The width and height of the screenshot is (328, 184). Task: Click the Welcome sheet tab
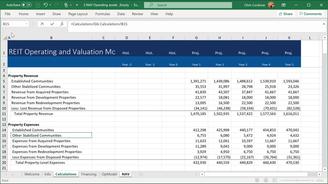tap(32, 174)
